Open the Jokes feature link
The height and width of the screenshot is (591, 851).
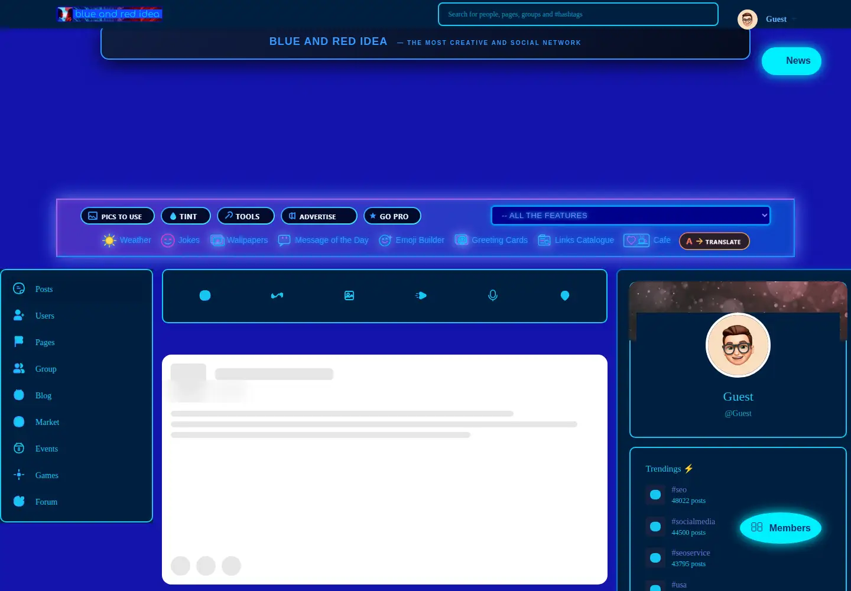click(x=180, y=240)
